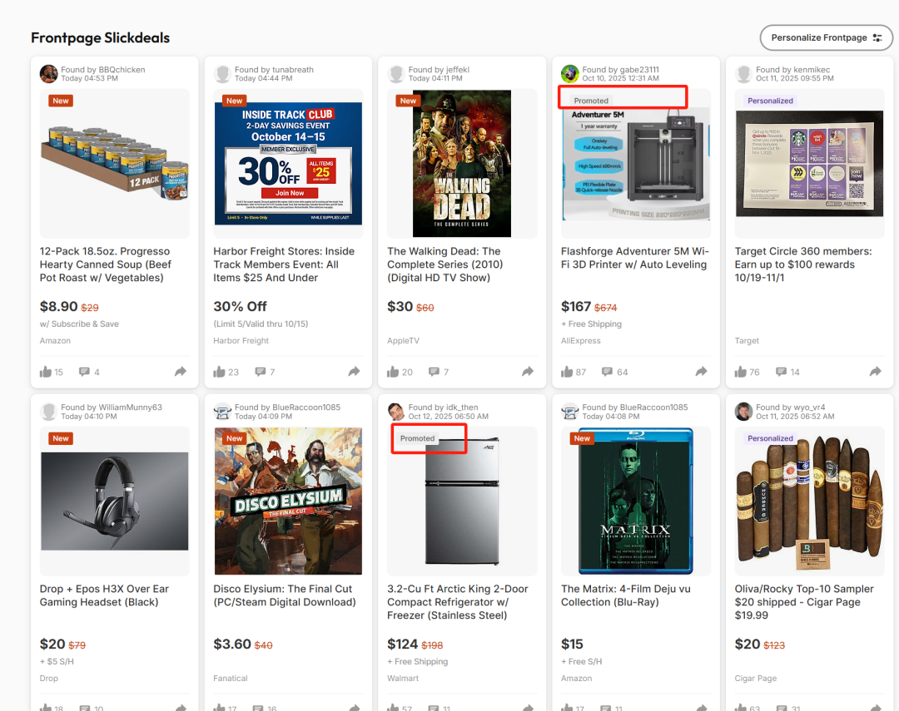899x711 pixels.
Task: Open comments on the Harbor Freight deal
Action: pos(261,372)
